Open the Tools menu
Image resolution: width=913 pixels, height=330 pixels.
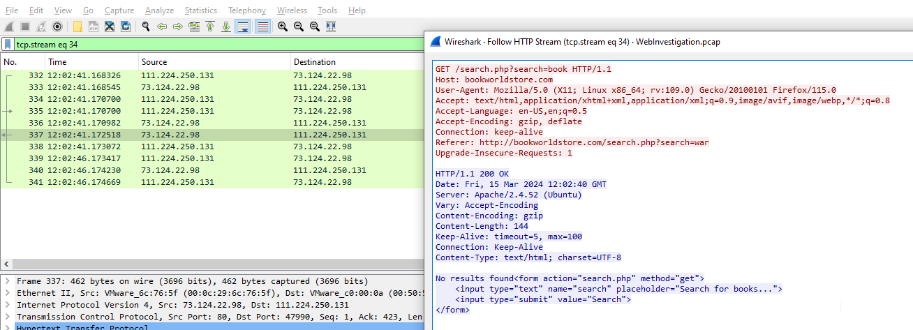(x=327, y=10)
